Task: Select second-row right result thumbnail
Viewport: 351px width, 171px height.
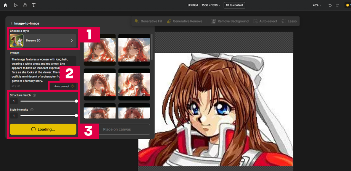Action: (134, 85)
